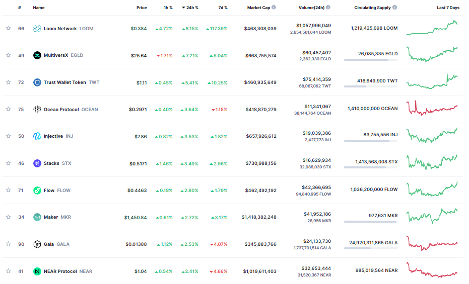Favorite Ocean Protocol with the star
Screen dimensions: 469x284
[x=9, y=109]
